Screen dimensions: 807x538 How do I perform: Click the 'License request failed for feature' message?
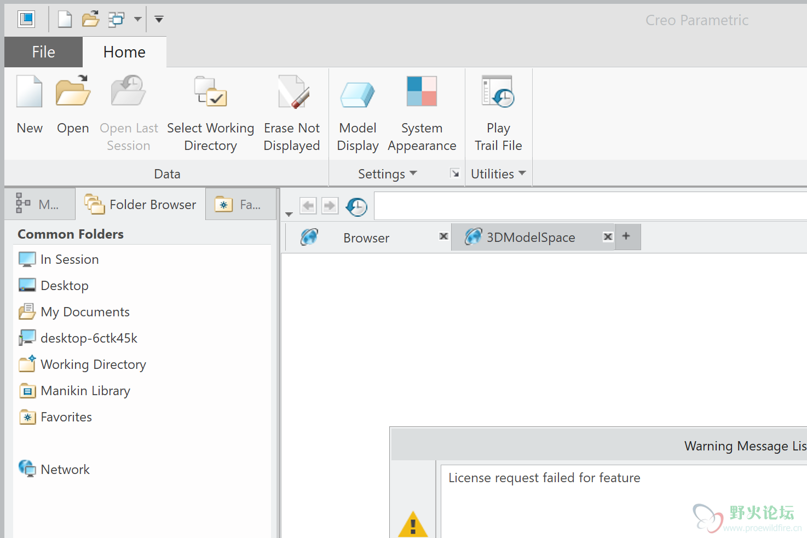coord(544,478)
